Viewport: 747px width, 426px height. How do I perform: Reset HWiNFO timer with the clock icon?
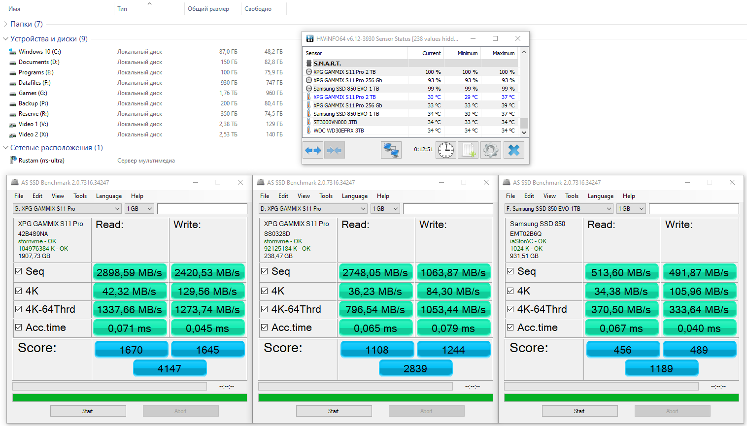coord(446,150)
